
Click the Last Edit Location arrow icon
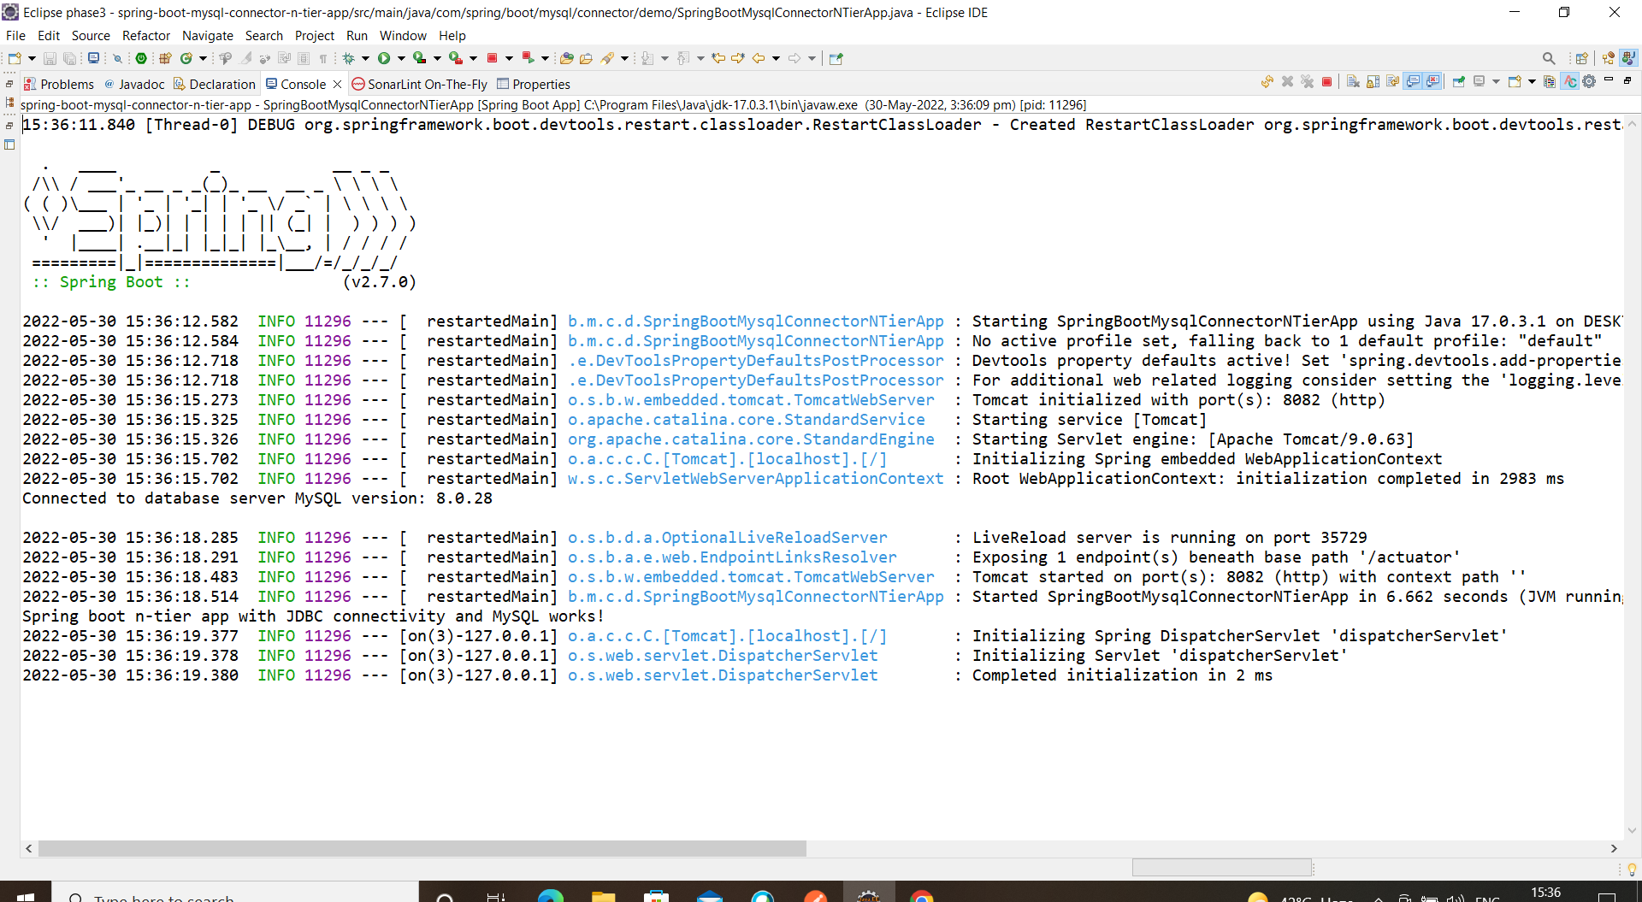coord(718,58)
